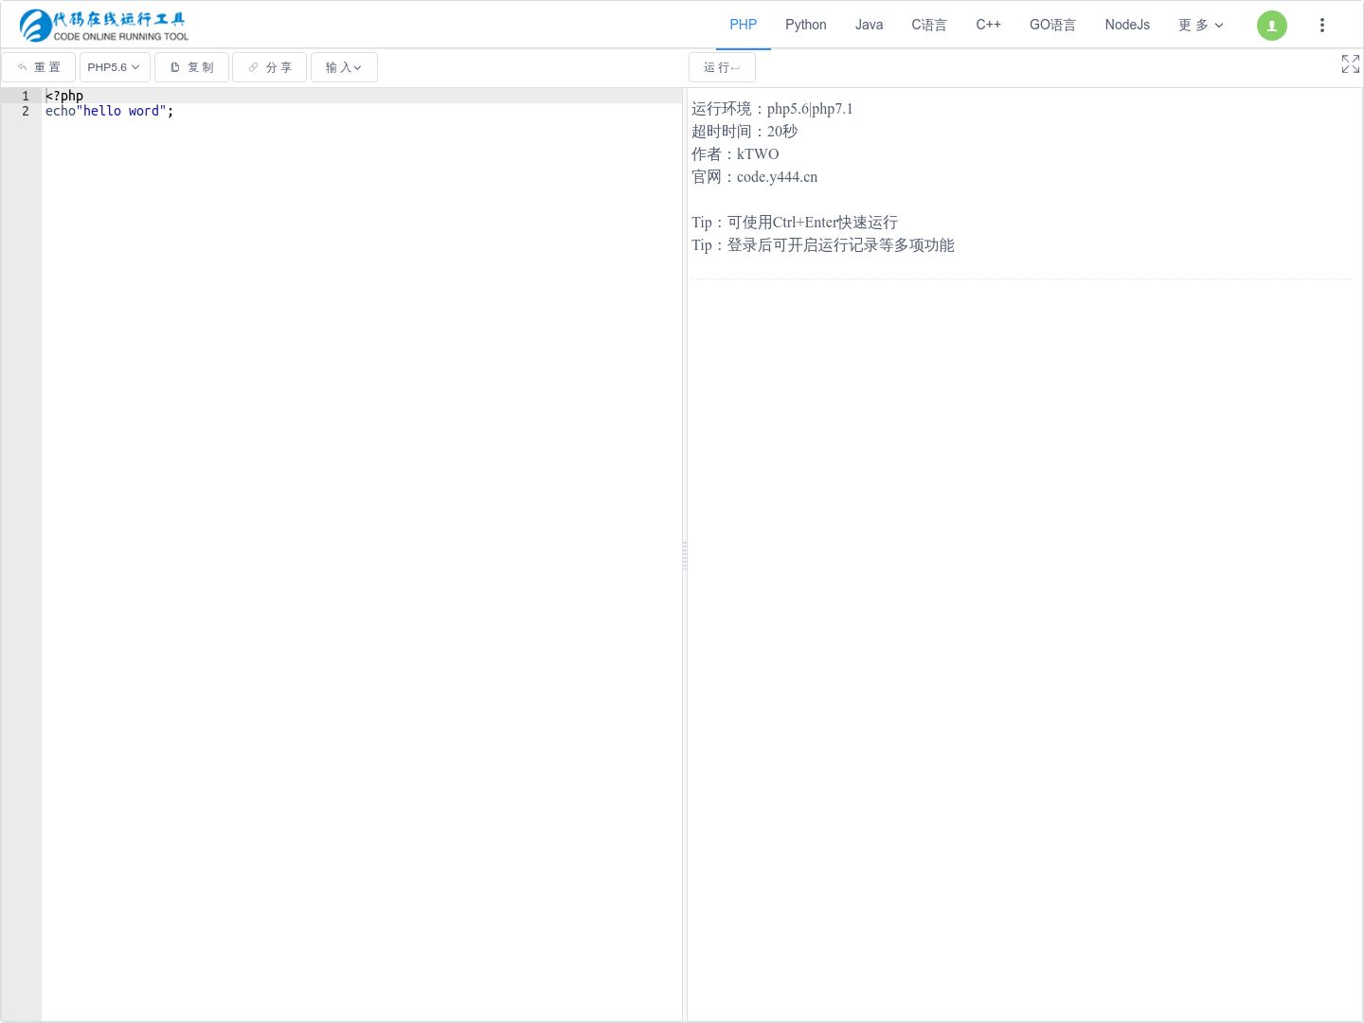Screen dimensions: 1364x1023
Task: Click the 重置 reset button
Action: point(39,67)
